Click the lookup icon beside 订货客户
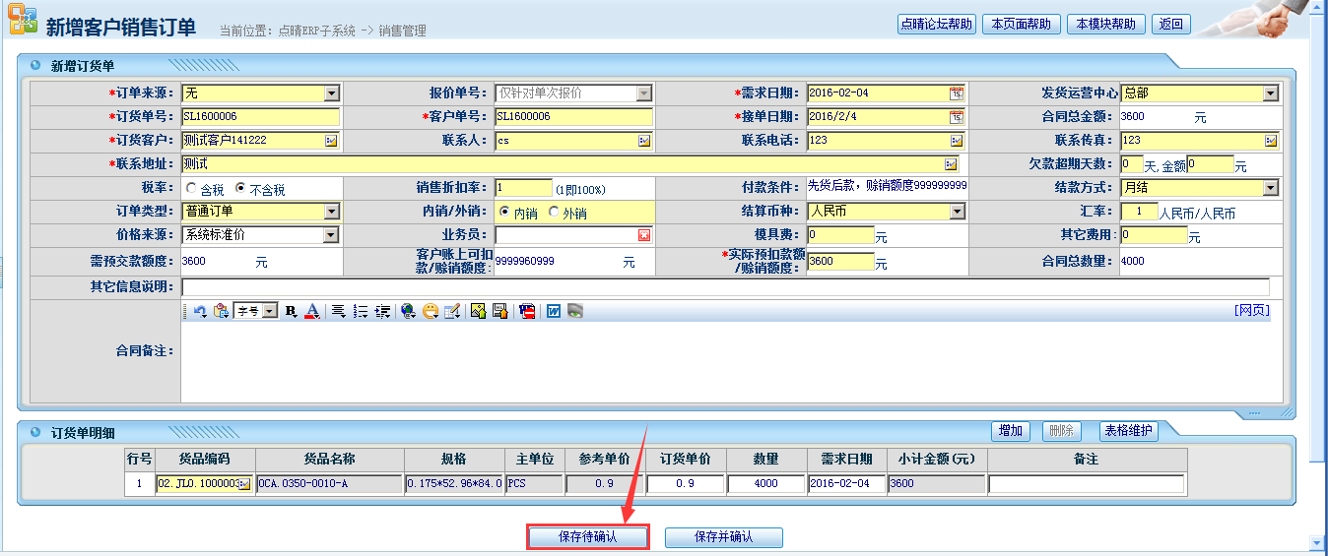 (x=331, y=141)
